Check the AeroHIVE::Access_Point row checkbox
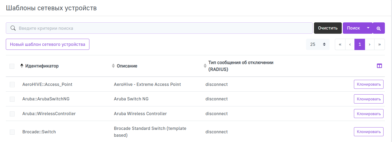The height and width of the screenshot is (142, 392). pyautogui.click(x=12, y=85)
